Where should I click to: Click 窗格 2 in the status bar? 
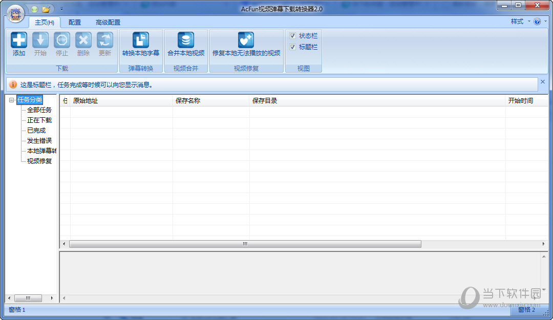(526, 310)
